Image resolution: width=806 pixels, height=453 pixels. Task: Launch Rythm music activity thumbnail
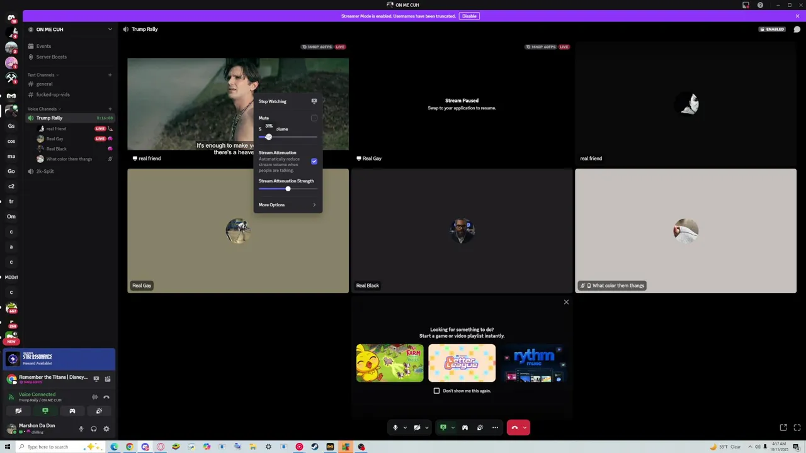tap(534, 363)
